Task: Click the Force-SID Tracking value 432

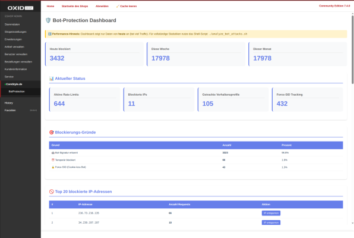Action: click(282, 104)
